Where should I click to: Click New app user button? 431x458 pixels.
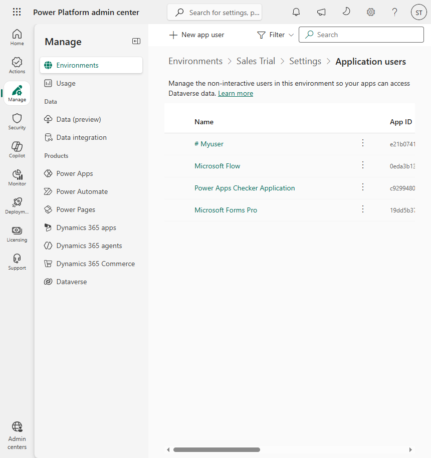pos(196,35)
